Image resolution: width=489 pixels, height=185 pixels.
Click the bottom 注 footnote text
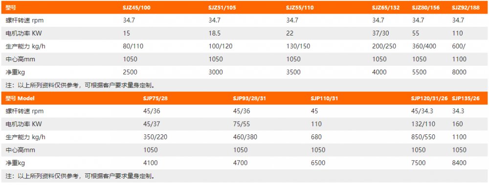(80, 176)
